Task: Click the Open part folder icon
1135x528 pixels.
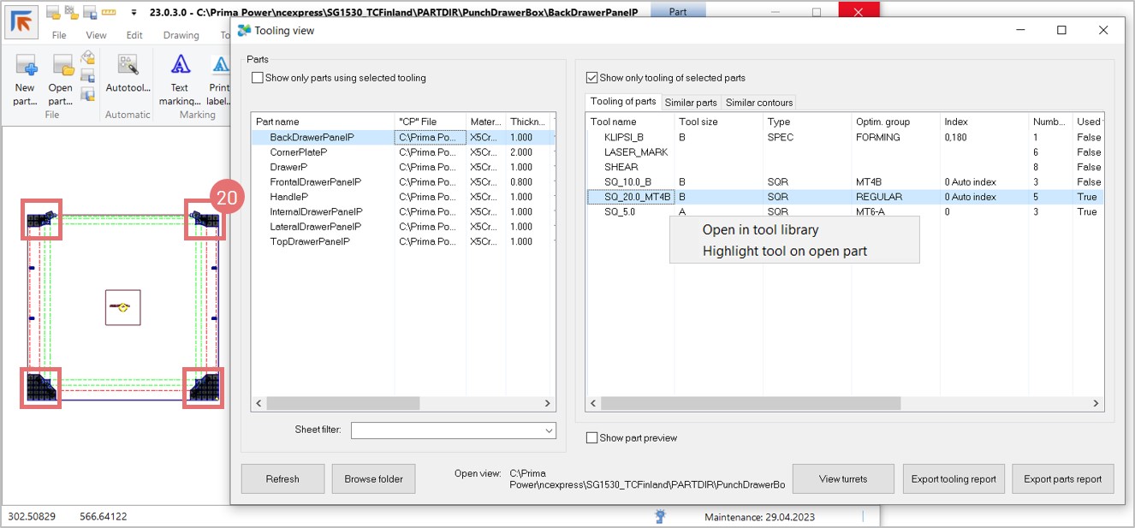Action: click(62, 66)
